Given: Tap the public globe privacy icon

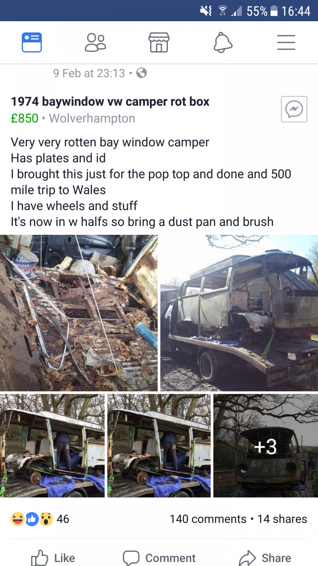Looking at the screenshot, I should [x=141, y=73].
